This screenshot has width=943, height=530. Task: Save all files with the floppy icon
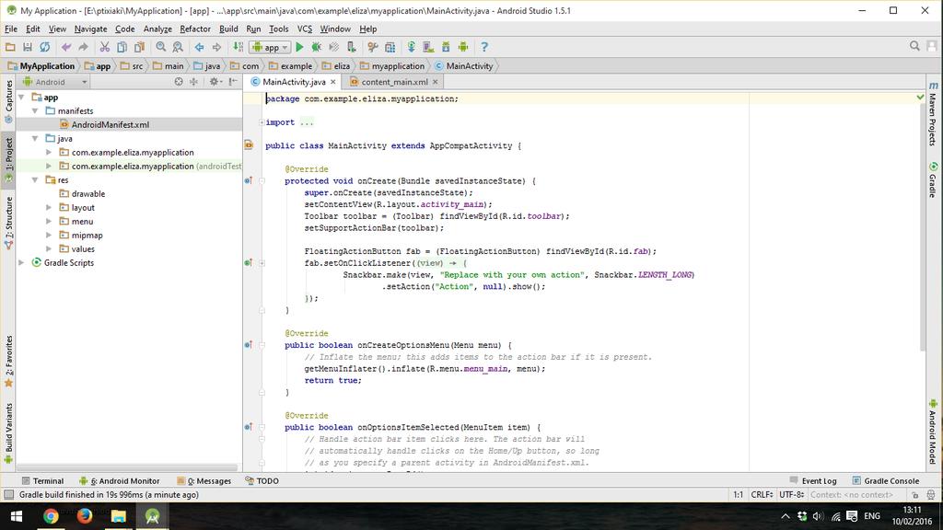[x=27, y=47]
